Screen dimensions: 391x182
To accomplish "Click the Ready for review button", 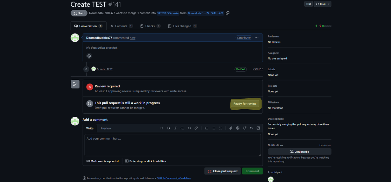I will click(245, 104).
